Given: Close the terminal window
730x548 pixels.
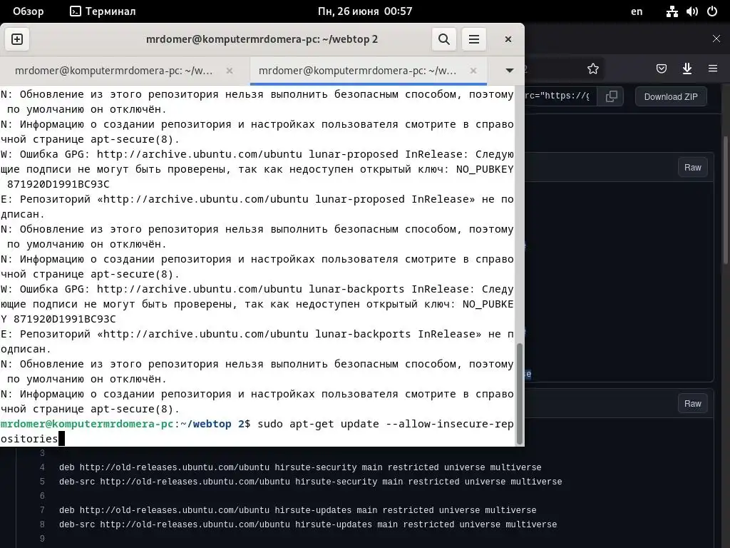Looking at the screenshot, I should 508,39.
